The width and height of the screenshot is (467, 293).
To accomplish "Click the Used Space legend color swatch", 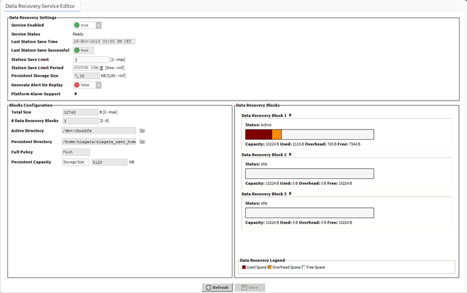I will (x=244, y=267).
